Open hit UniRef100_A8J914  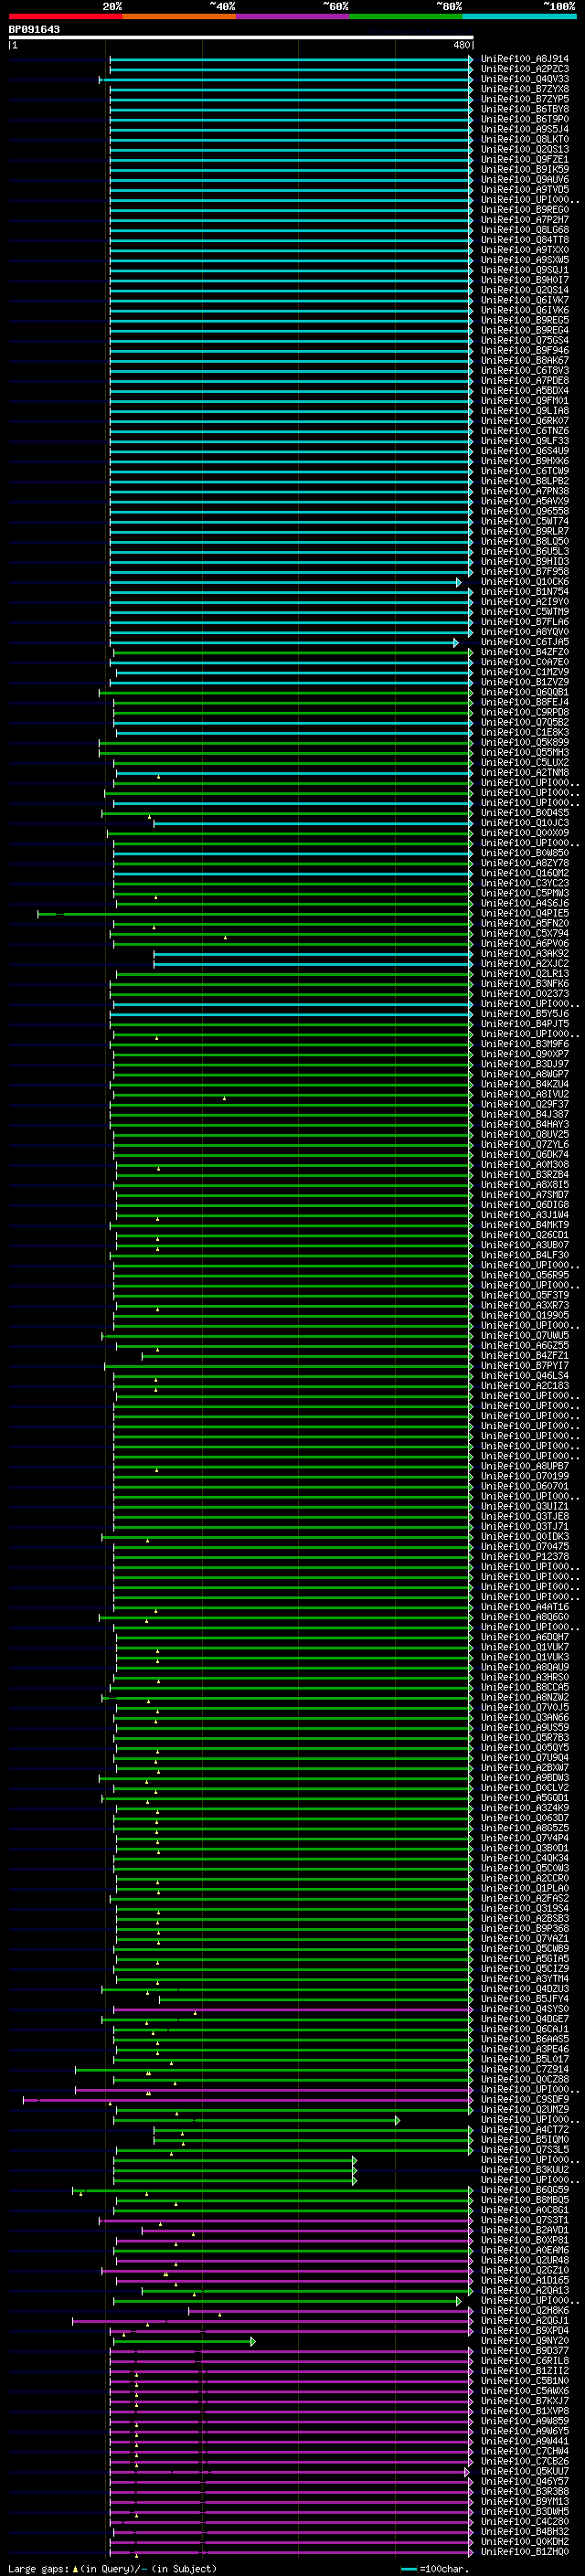point(524,59)
